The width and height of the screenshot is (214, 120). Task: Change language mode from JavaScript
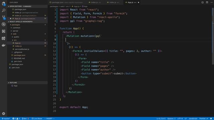pyautogui.click(x=193, y=119)
